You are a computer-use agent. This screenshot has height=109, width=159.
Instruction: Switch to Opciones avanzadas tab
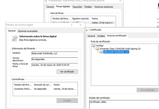click(x=27, y=31)
